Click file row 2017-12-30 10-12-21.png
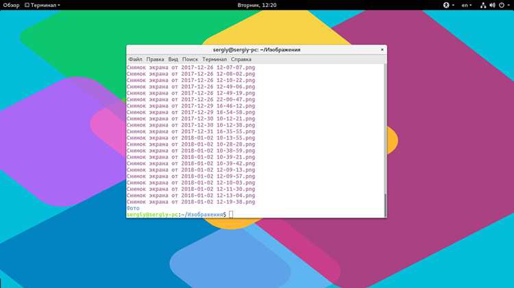 pos(191,118)
